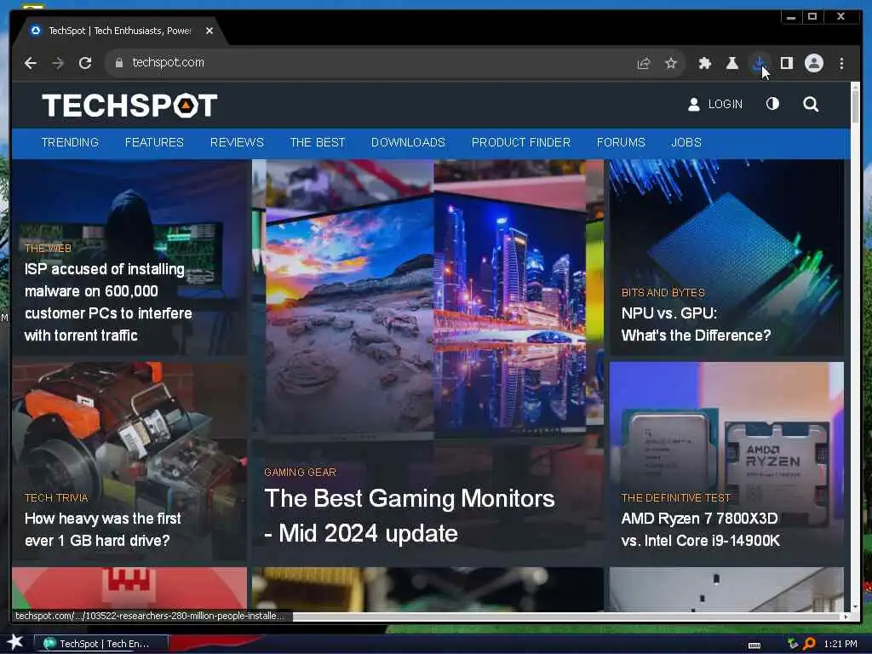Click THE WEB category label
The image size is (872, 654).
[x=48, y=248]
